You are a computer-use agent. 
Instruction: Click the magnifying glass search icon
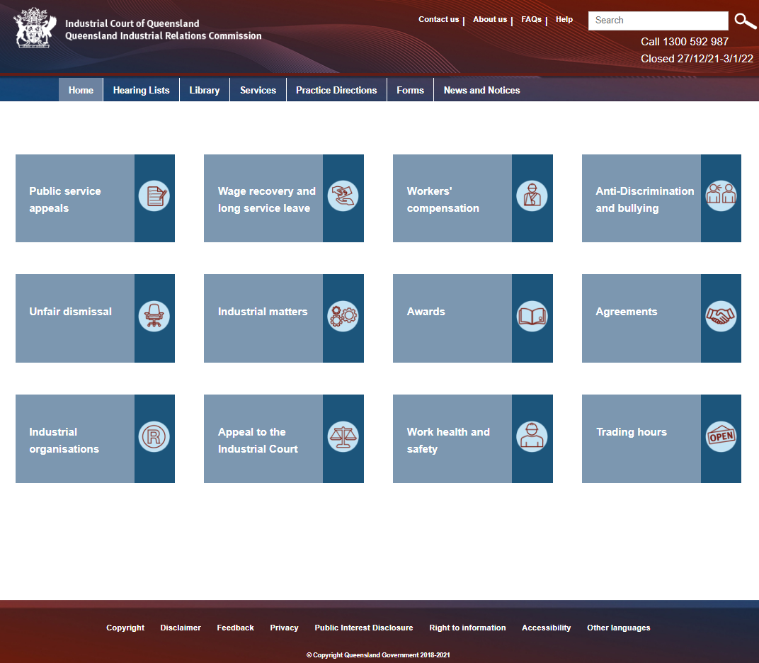coord(744,21)
